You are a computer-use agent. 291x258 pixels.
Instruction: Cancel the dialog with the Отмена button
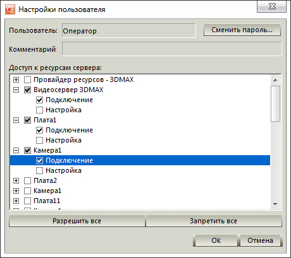click(x=261, y=240)
